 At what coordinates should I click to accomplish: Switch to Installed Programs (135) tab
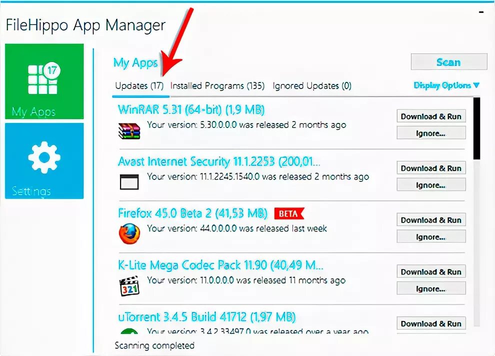click(217, 86)
